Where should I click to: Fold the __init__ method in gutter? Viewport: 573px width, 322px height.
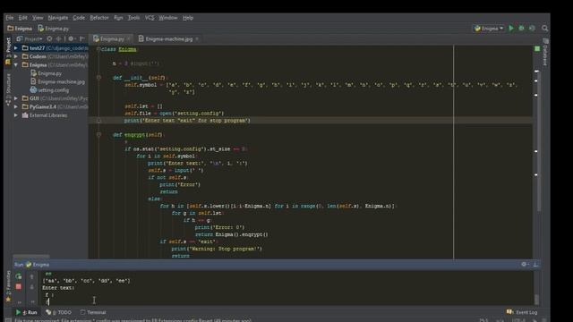click(98, 78)
